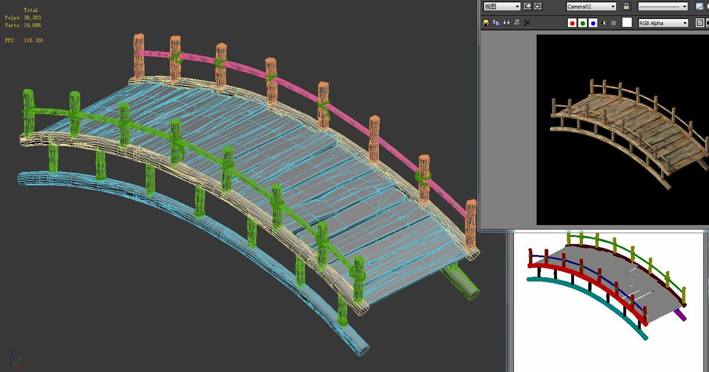Click the Edit Region hand icon
Image resolution: width=709 pixels, height=372 pixels.
click(x=527, y=6)
